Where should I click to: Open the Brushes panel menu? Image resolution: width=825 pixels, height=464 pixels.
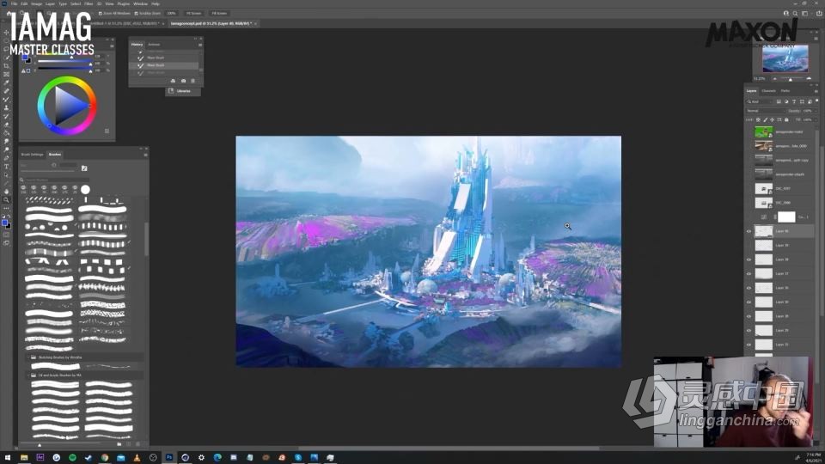click(x=145, y=155)
